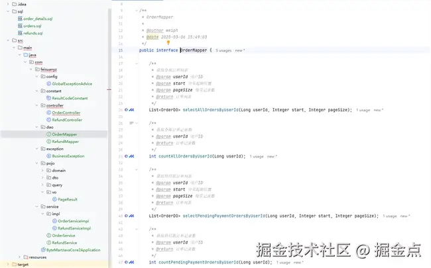
Task: Click gutter mapper icon for selectAllOrdersByUserId
Action: point(131,110)
